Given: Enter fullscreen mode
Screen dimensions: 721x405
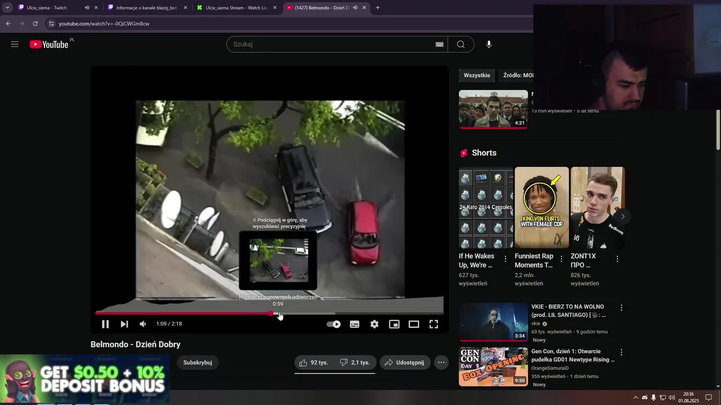Looking at the screenshot, I should (x=434, y=324).
